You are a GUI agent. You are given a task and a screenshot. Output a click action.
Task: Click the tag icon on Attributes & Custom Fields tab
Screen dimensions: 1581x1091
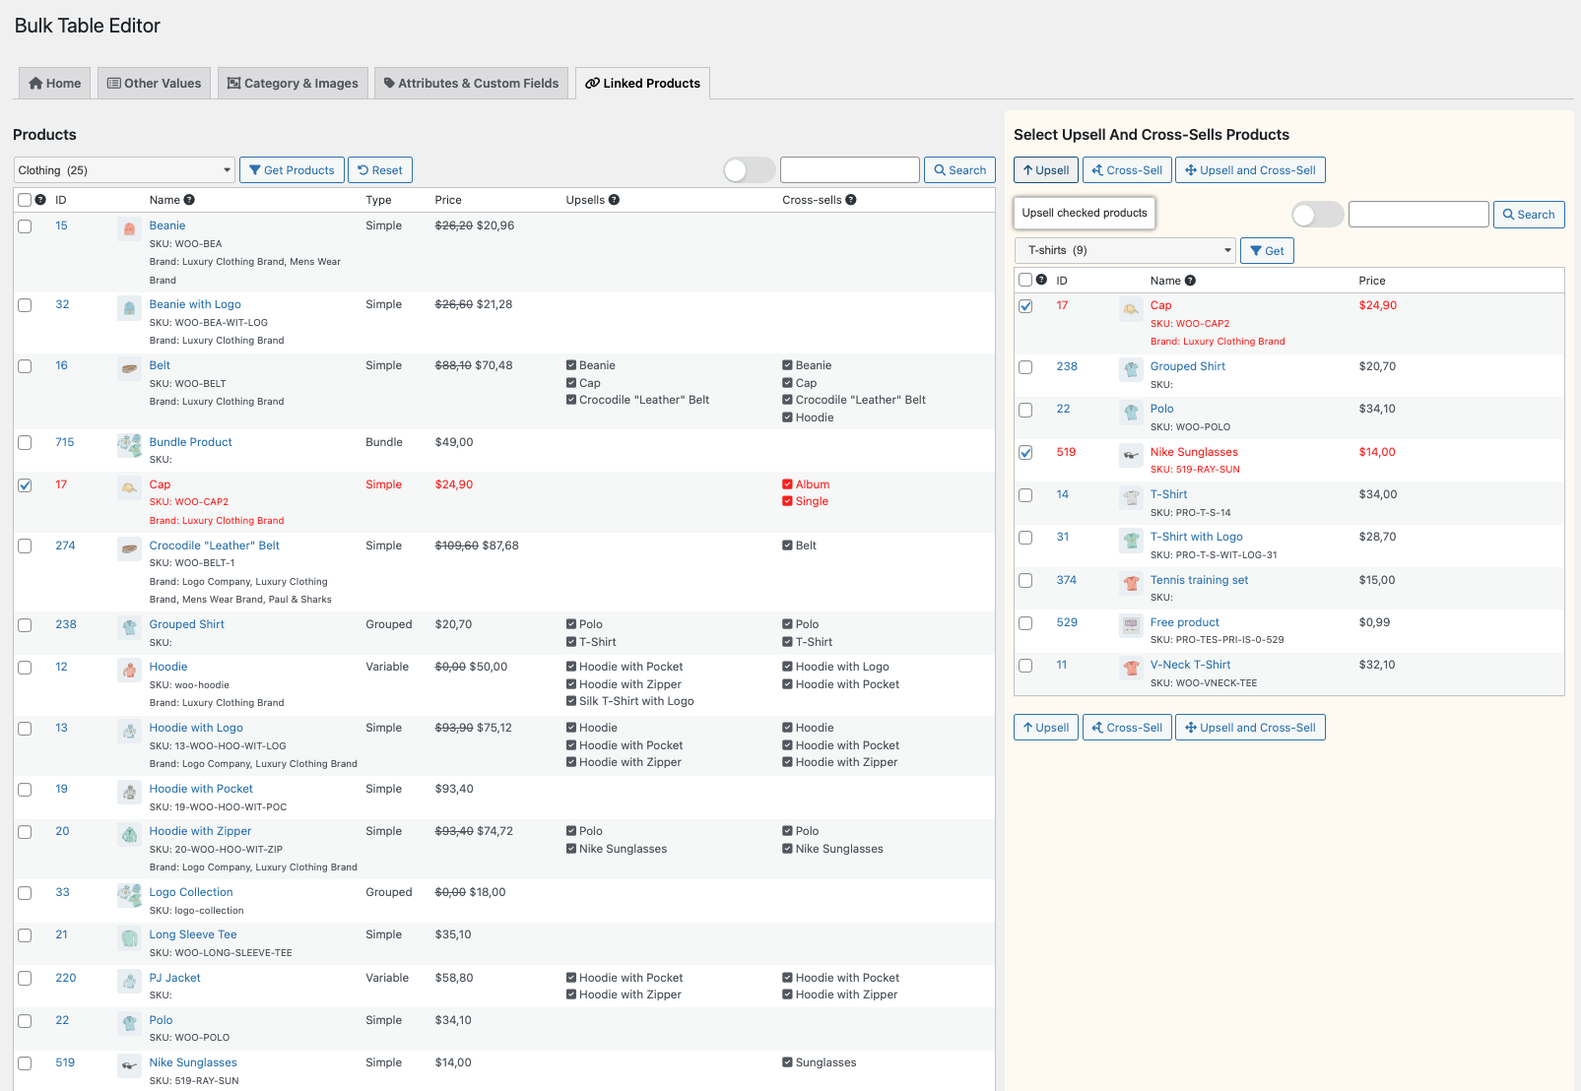(389, 83)
